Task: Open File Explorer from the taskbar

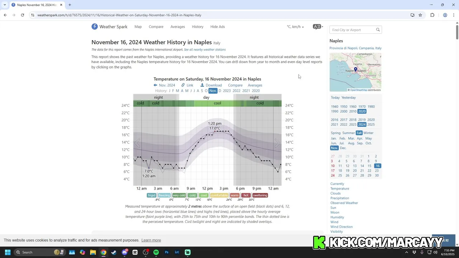Action: pyautogui.click(x=93, y=252)
